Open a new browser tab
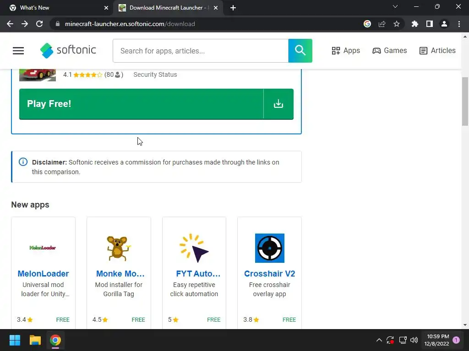The height and width of the screenshot is (351, 469). (x=233, y=8)
